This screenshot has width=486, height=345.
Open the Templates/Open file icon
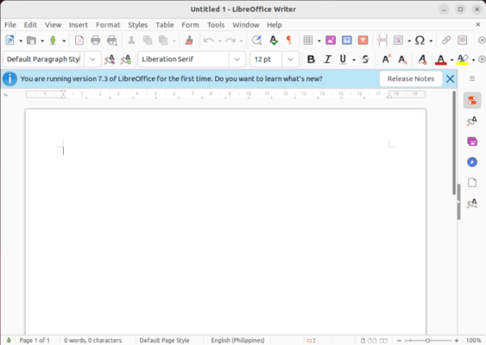pyautogui.click(x=31, y=41)
